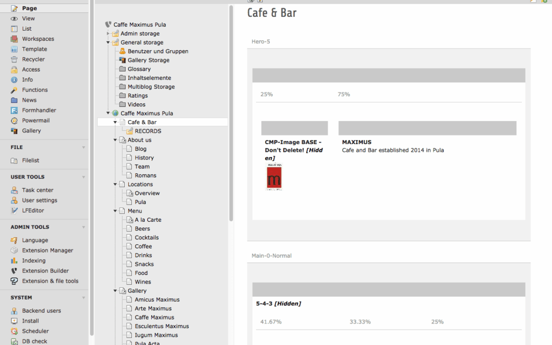Open the News module icon
Image resolution: width=552 pixels, height=345 pixels.
(14, 100)
